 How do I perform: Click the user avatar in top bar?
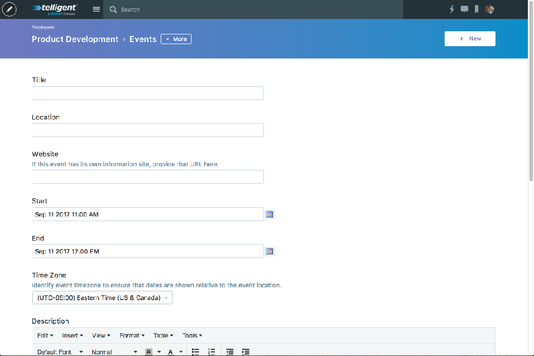click(x=489, y=9)
